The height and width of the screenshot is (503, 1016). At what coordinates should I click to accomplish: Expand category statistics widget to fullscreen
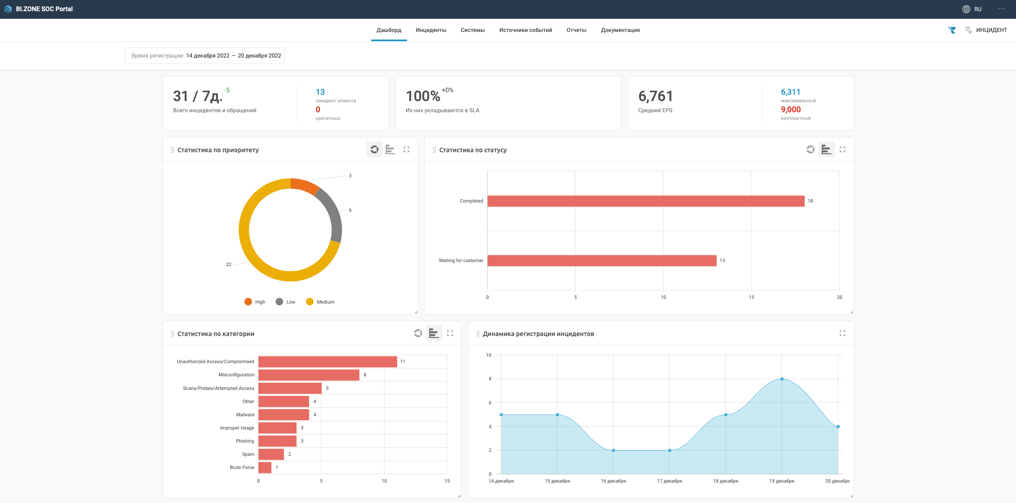(x=450, y=333)
